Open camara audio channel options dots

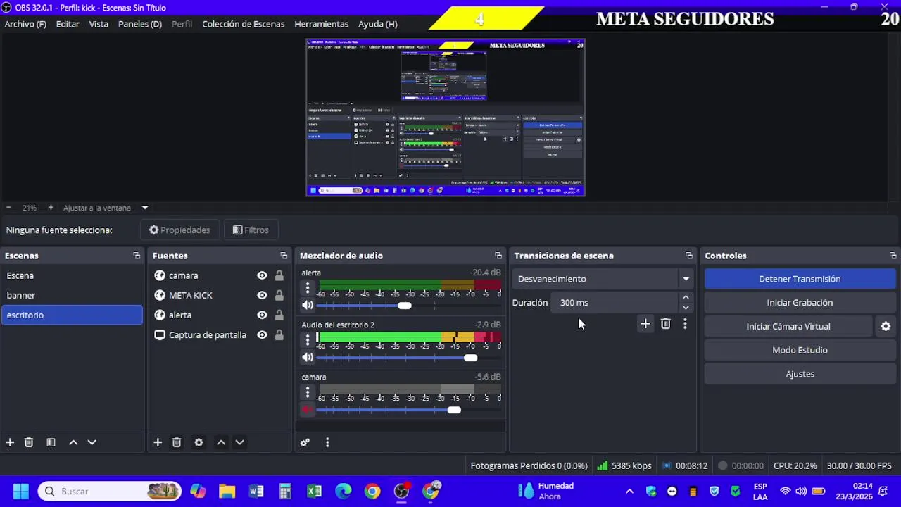[x=308, y=392]
